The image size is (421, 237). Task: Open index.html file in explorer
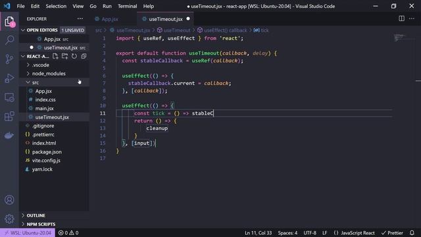(x=44, y=143)
